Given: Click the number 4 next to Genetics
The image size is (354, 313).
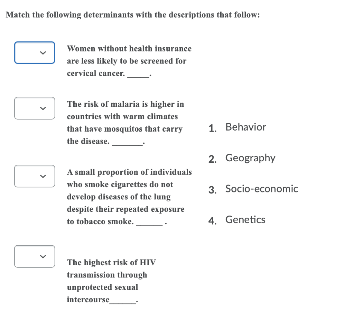Looking at the screenshot, I should 213,221.
